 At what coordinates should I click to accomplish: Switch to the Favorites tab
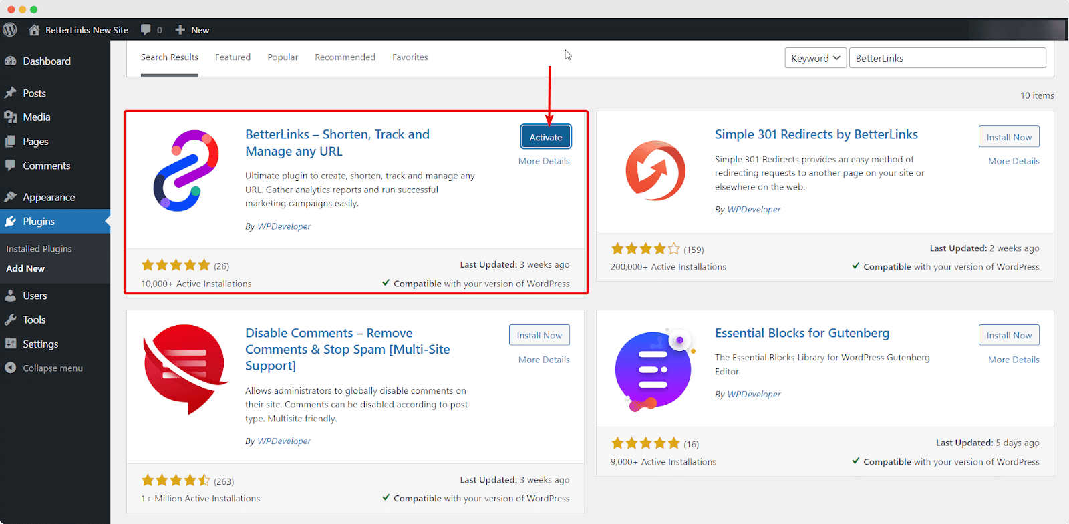click(x=410, y=57)
